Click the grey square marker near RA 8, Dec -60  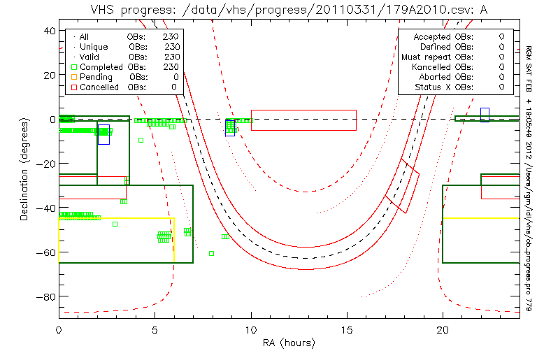point(211,253)
